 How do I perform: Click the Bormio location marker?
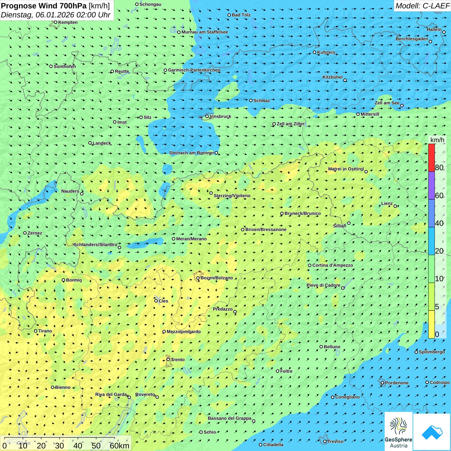click(x=63, y=280)
